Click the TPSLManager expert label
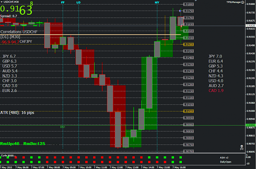Viewport: 256px width, 169px height. (233, 2)
